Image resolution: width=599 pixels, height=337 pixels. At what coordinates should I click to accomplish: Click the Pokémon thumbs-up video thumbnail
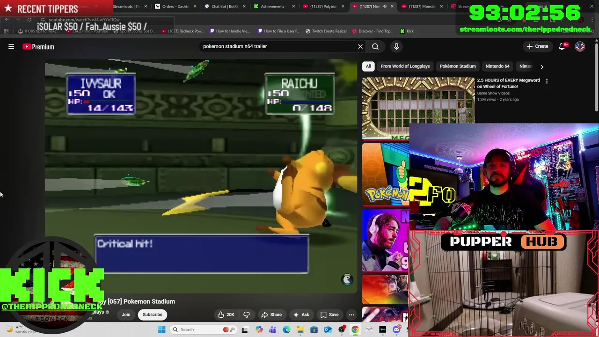(x=386, y=174)
